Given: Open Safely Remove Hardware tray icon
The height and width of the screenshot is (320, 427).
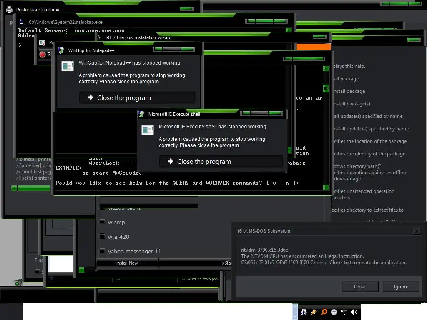Looking at the screenshot, I should [x=304, y=312].
